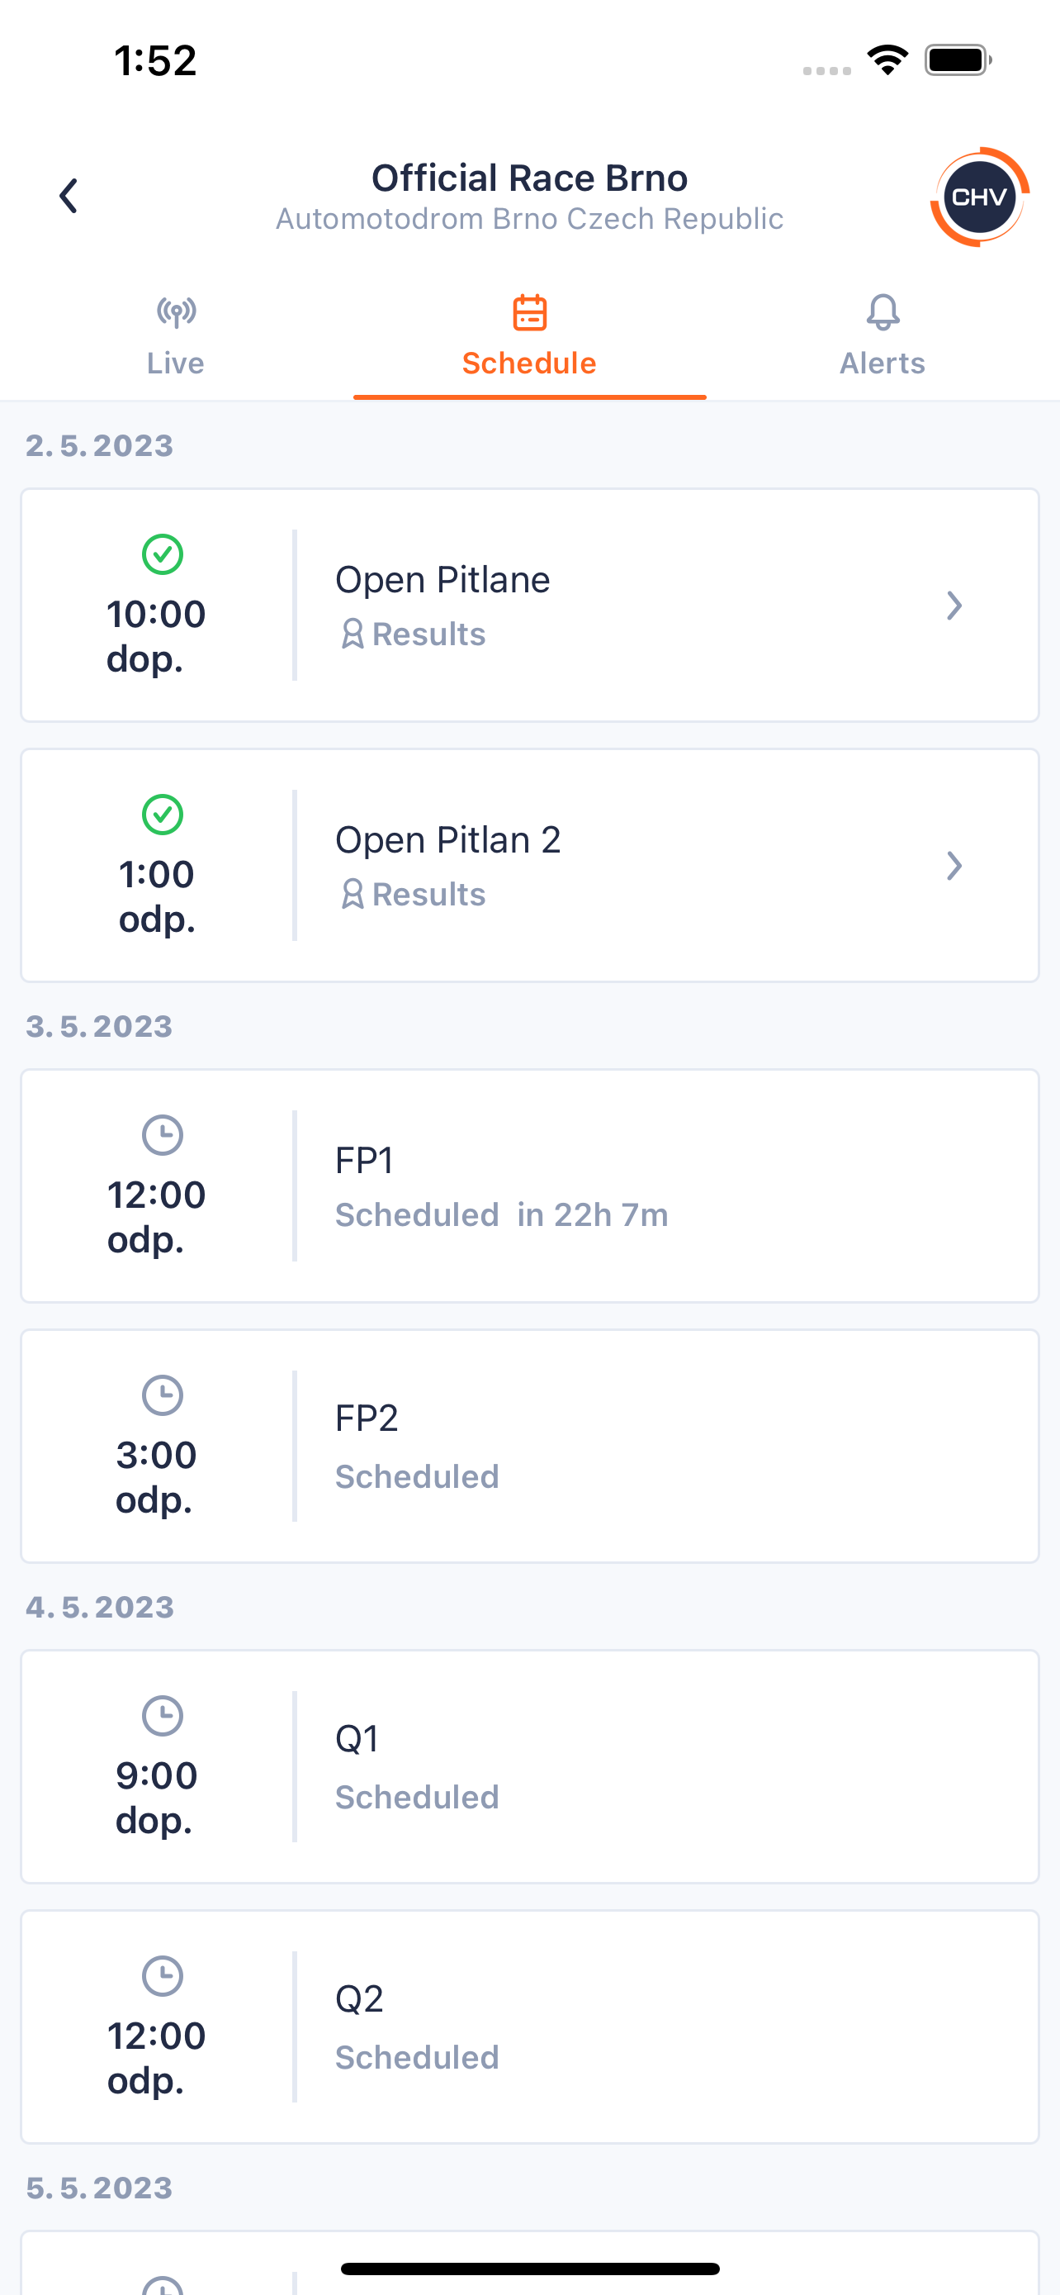Tap green checkmark on Open Pitlane

click(163, 554)
